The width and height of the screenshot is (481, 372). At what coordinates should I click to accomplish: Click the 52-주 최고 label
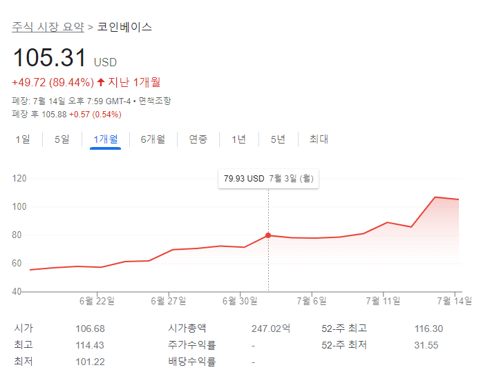[x=344, y=329]
